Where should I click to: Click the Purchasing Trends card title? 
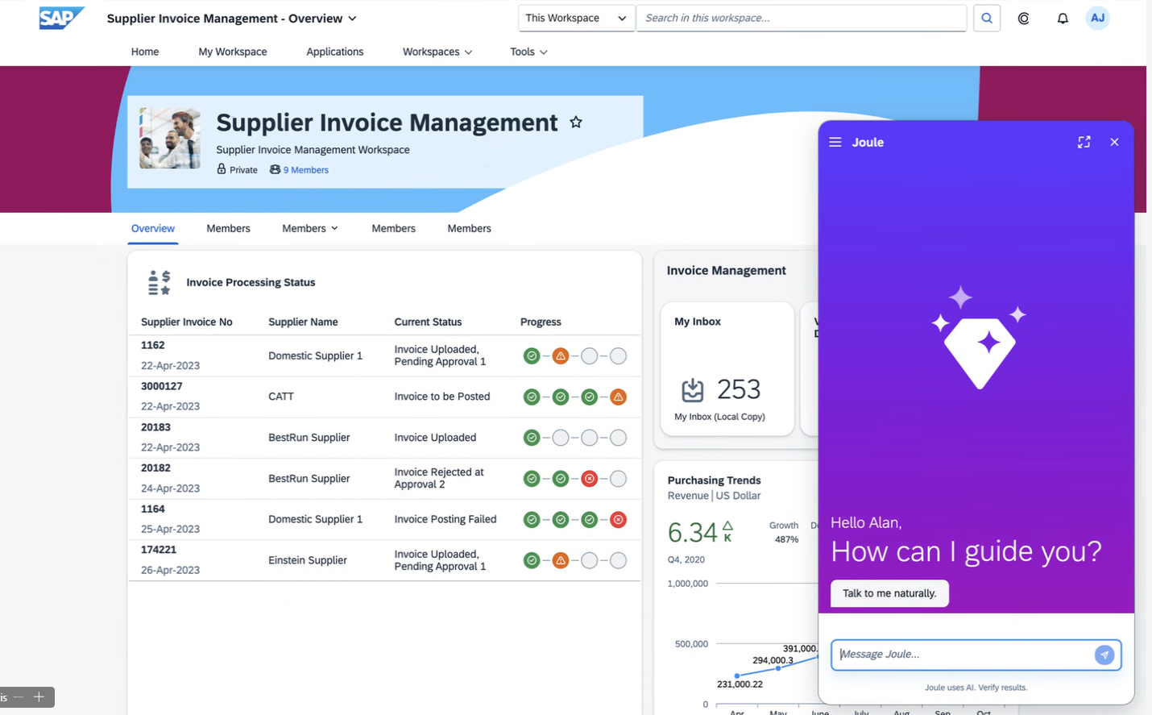tap(714, 480)
